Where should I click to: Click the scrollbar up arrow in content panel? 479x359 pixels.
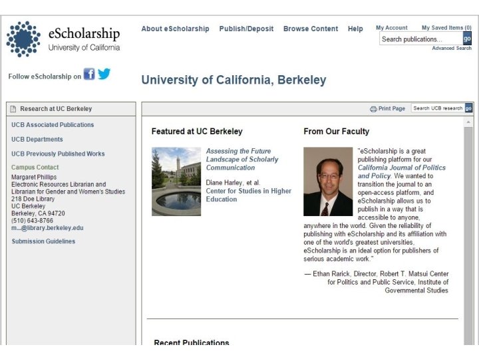(468, 123)
